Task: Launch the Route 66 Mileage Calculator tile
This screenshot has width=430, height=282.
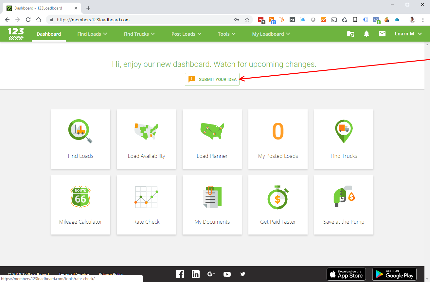Action: tap(81, 205)
